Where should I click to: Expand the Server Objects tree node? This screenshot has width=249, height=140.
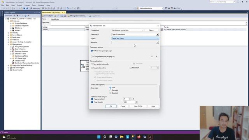(9, 35)
